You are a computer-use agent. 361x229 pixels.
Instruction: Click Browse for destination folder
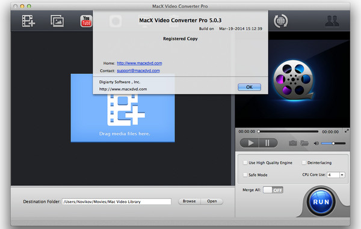coord(190,201)
